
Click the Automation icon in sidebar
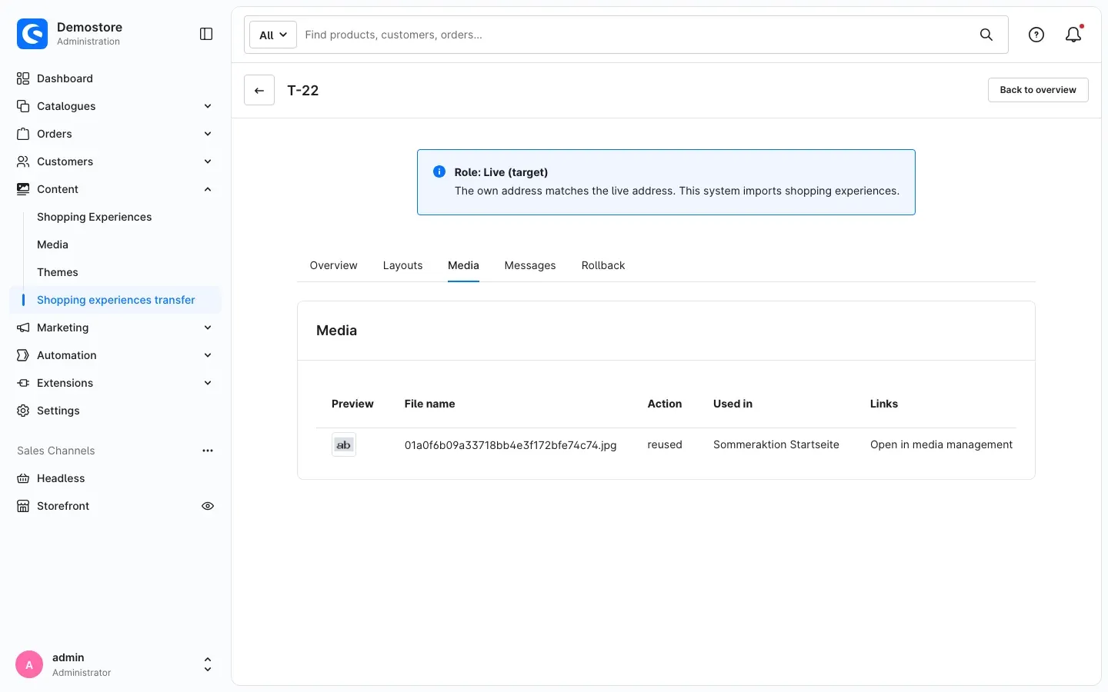(x=23, y=355)
